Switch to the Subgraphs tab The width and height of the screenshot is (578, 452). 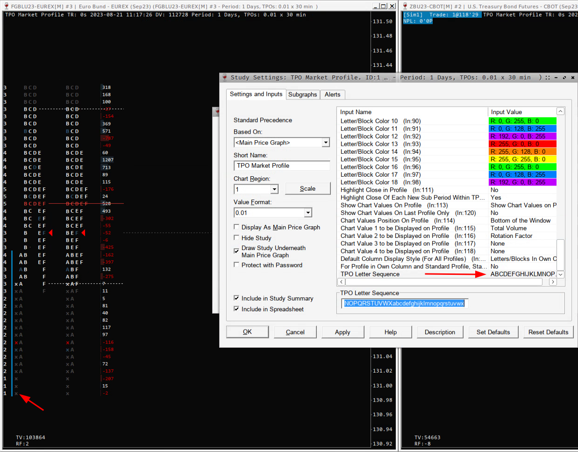(x=302, y=94)
